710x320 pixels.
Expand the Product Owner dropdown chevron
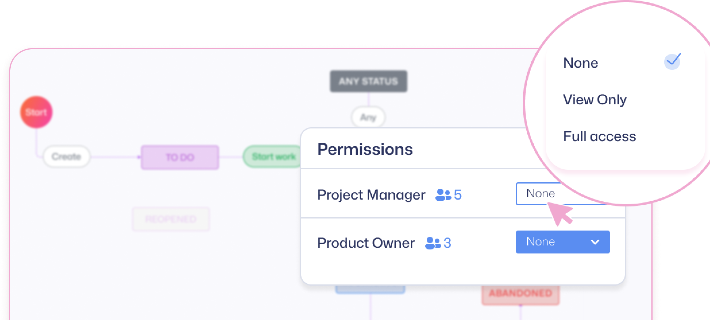595,242
